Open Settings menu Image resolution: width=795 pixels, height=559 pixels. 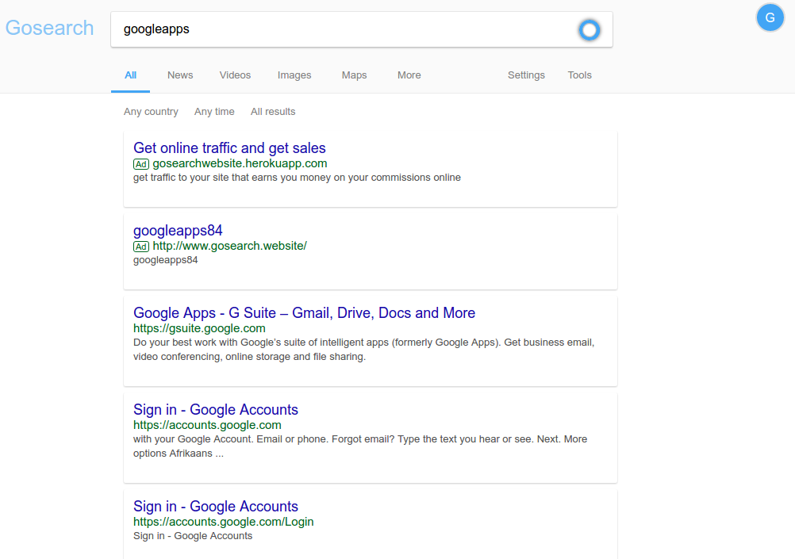[x=526, y=75]
